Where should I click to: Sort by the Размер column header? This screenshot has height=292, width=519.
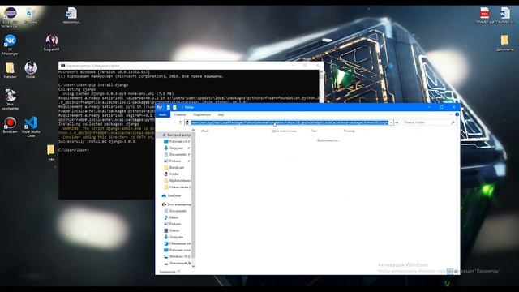350,131
